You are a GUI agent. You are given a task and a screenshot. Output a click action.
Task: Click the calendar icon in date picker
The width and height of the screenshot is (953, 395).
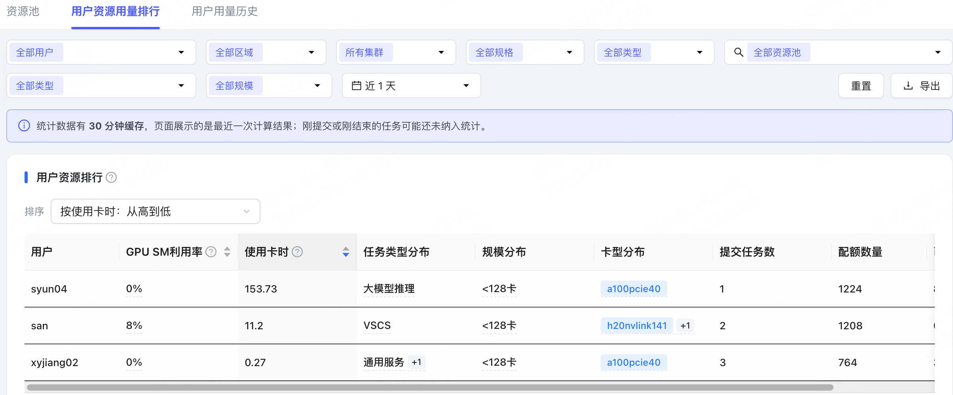click(356, 85)
